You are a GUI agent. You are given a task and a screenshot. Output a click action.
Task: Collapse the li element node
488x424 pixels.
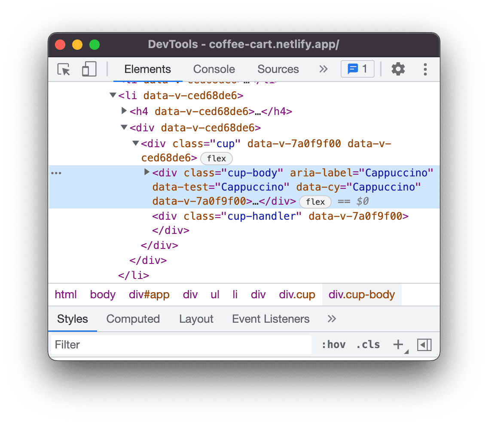[x=113, y=95]
